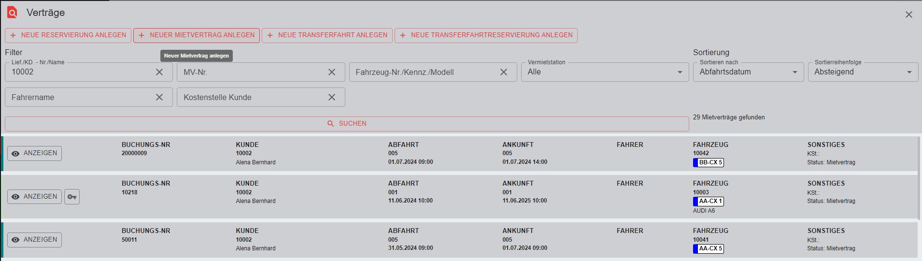This screenshot has width=922, height=261.
Task: Clear the Lief./KD. Nr./Name filter field
Action: pos(159,72)
